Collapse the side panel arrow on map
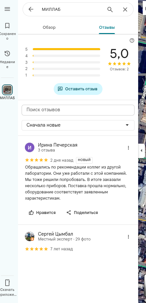 (x=141, y=151)
